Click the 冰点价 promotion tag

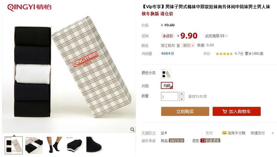tap(168, 36)
